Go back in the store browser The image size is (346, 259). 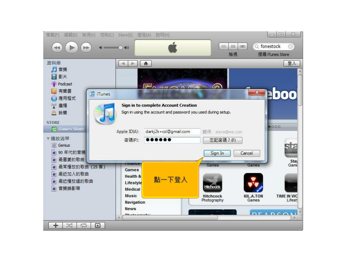click(123, 63)
